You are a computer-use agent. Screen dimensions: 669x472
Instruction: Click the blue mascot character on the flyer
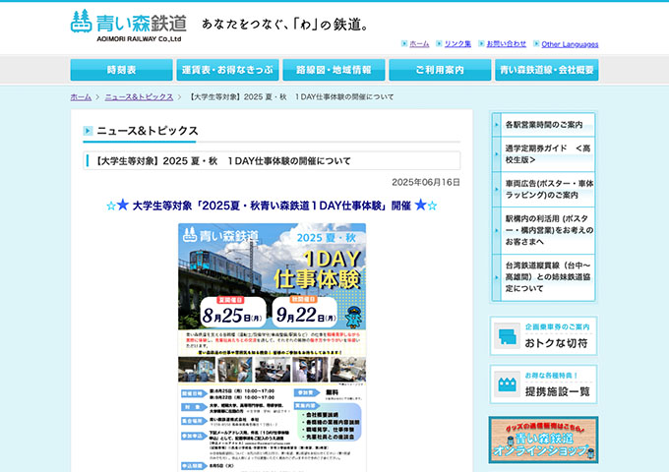[353, 317]
